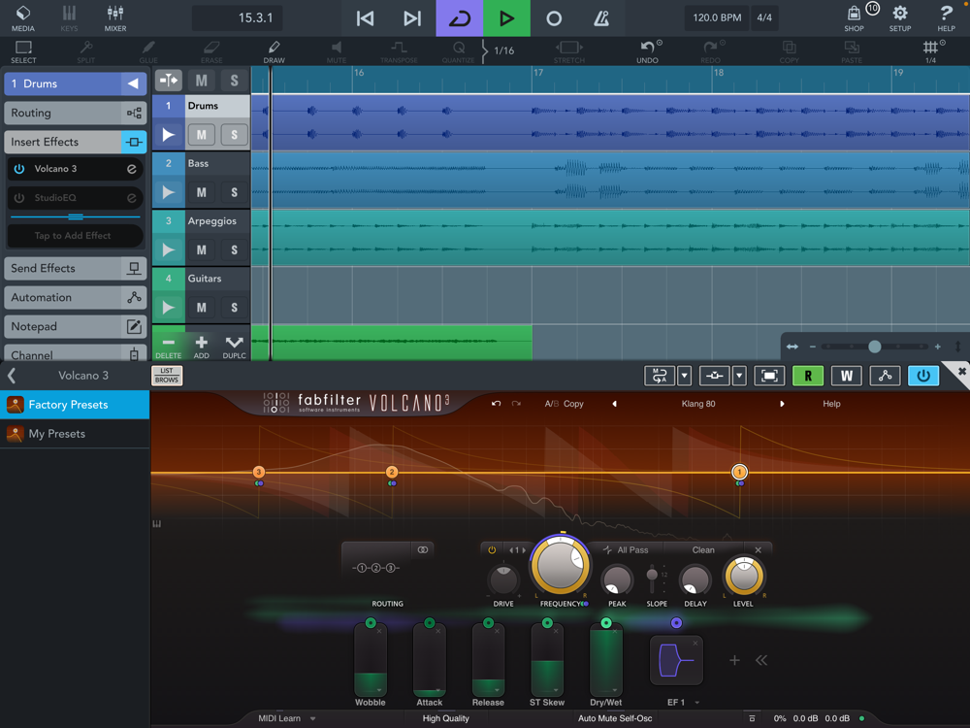This screenshot has height=728, width=970.
Task: Open the Setup gear icon
Action: coord(900,17)
